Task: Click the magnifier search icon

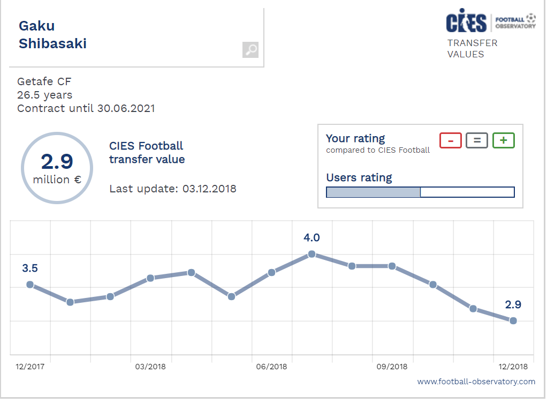Action: 250,50
